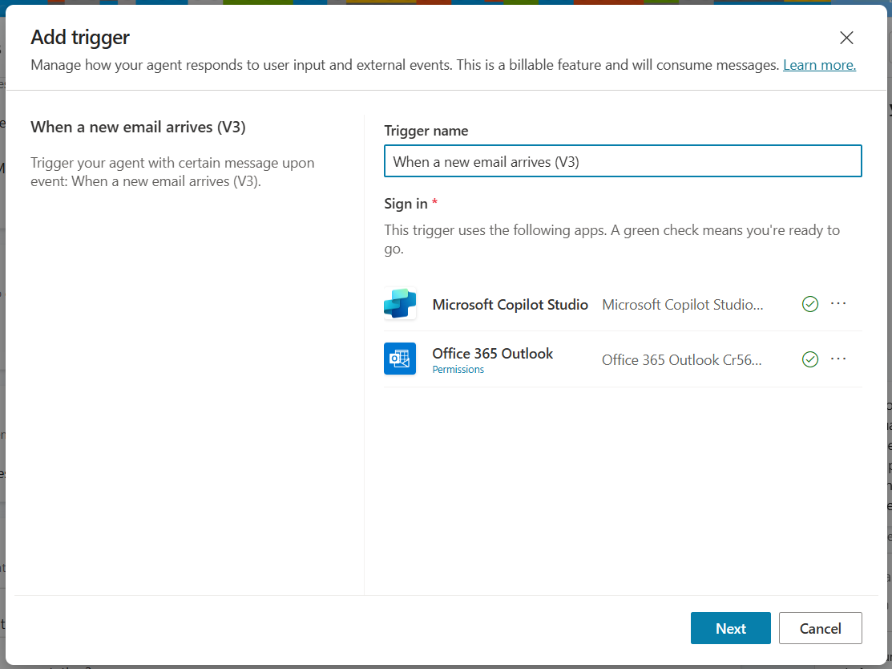Open more options for Microsoft Copilot Studio connection

838,303
